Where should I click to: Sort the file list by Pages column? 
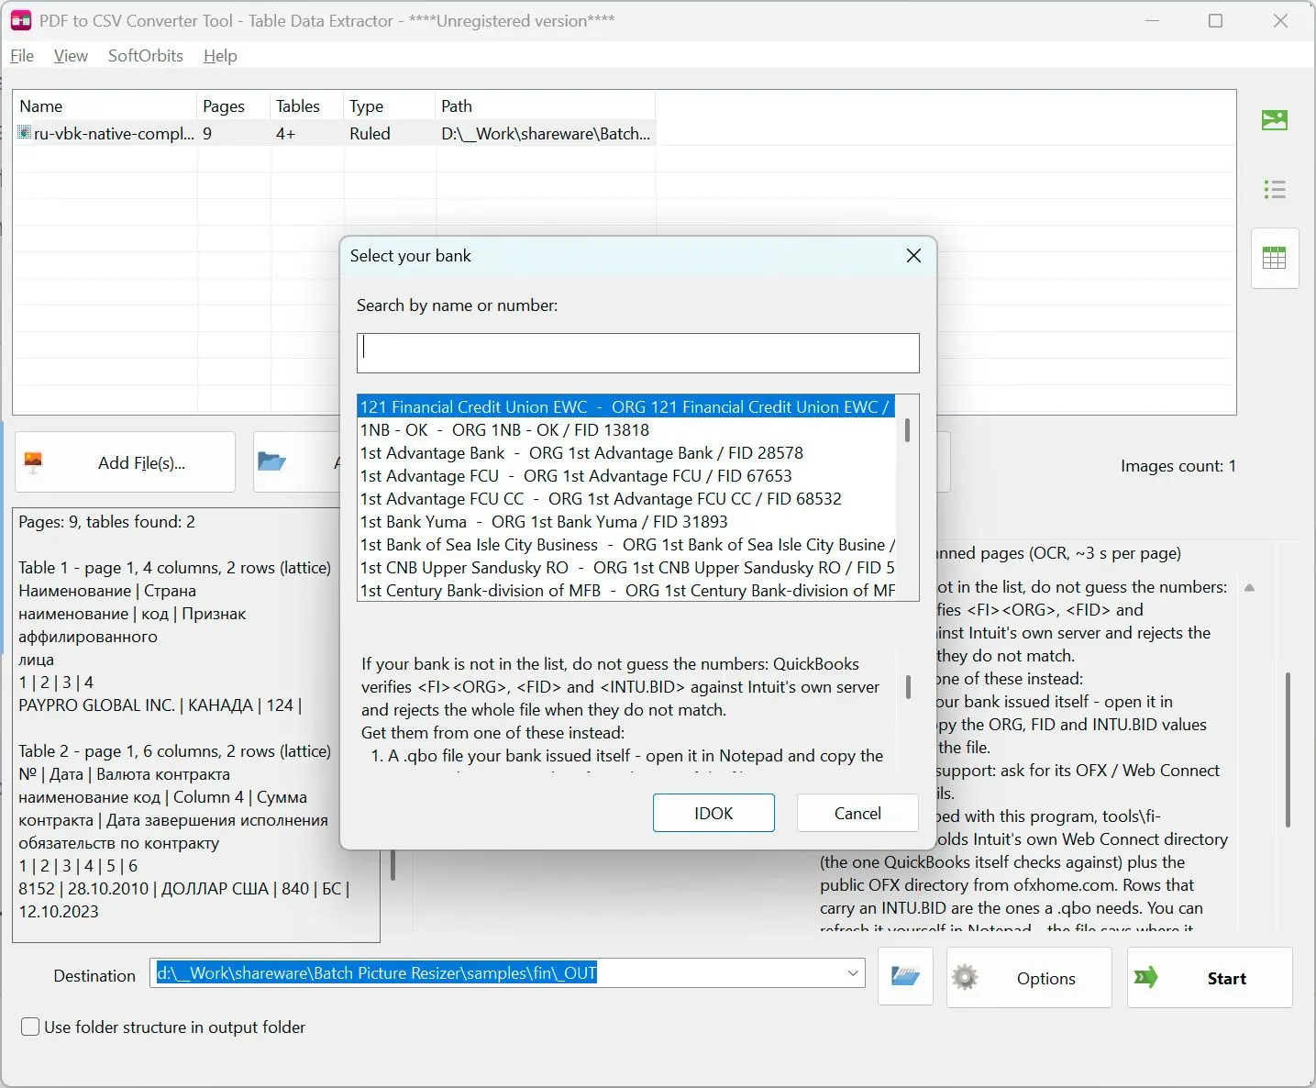pos(234,106)
